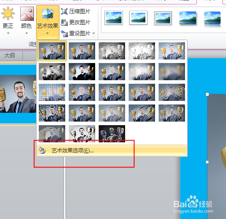The width and height of the screenshot is (226, 219).
Task: Apply the dark high-contrast effect in second row
Action: [x=82, y=72]
